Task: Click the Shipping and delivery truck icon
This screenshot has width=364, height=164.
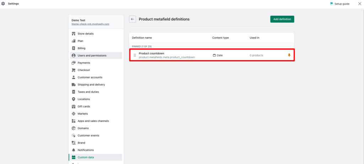Action: click(x=74, y=85)
